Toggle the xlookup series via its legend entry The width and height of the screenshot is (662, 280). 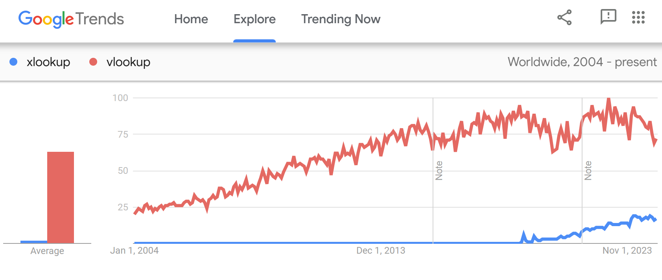[x=39, y=62]
